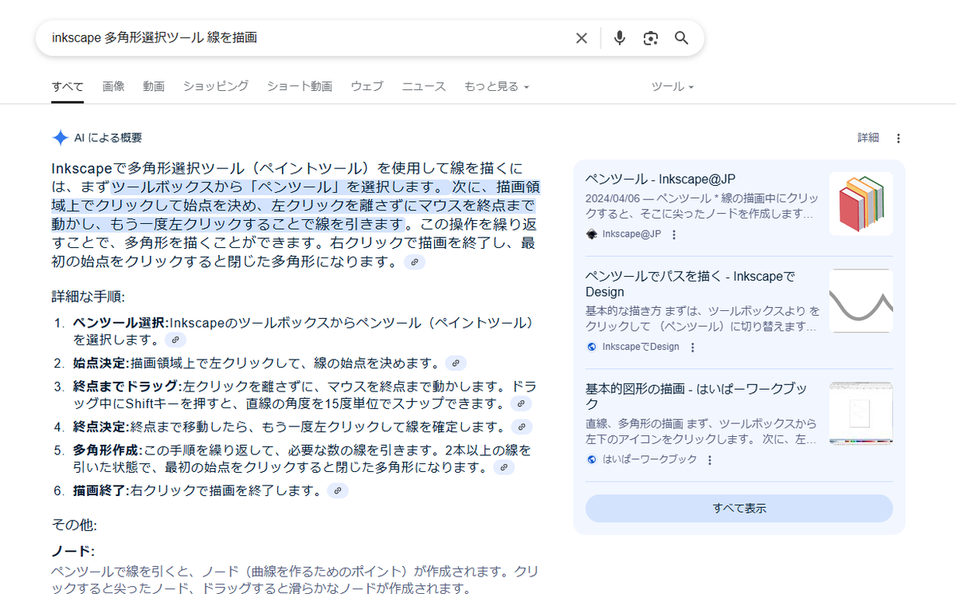The image size is (956, 594).
Task: Switch to the ニュース tab
Action: click(x=424, y=86)
